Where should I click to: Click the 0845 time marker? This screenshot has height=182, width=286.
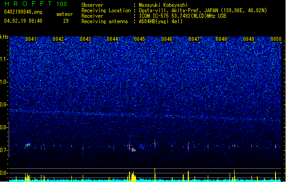[x=140, y=39]
